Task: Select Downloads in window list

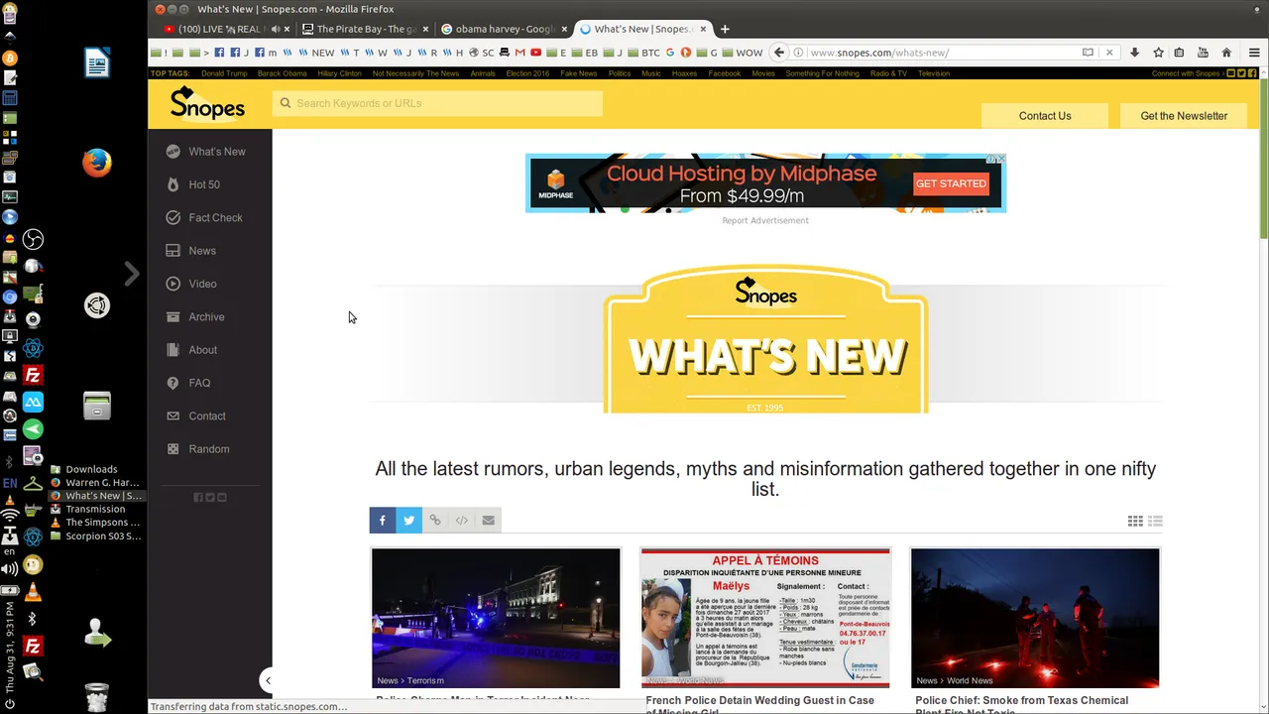Action: point(91,469)
